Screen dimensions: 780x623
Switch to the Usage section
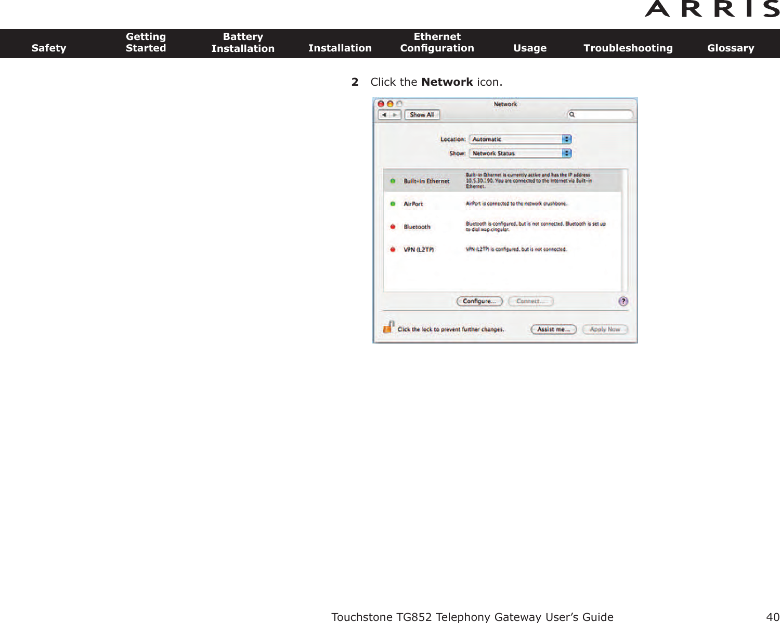530,48
